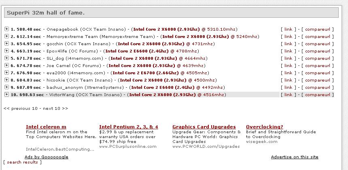Expand the Memoryextreme Team 612.14 sec entry
Viewport: 348px width, 170px height.
(x=6, y=36)
